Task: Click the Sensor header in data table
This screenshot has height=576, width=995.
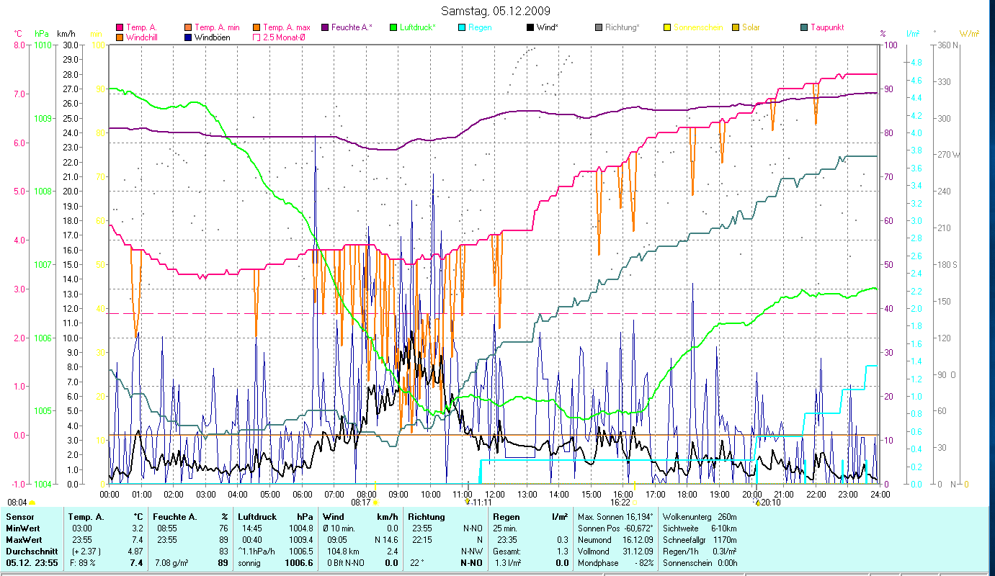Action: (19, 517)
